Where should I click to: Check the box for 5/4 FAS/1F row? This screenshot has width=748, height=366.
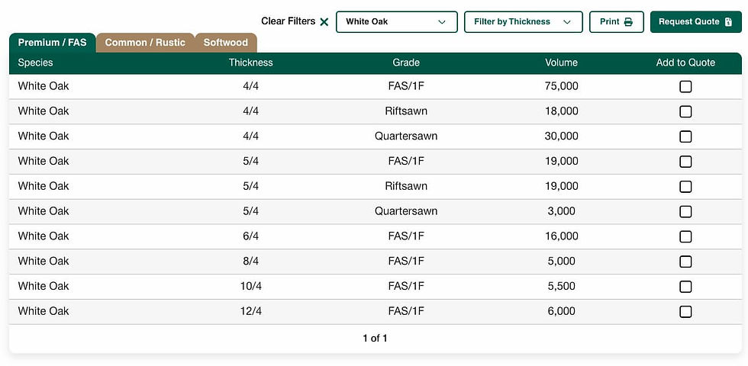click(685, 162)
